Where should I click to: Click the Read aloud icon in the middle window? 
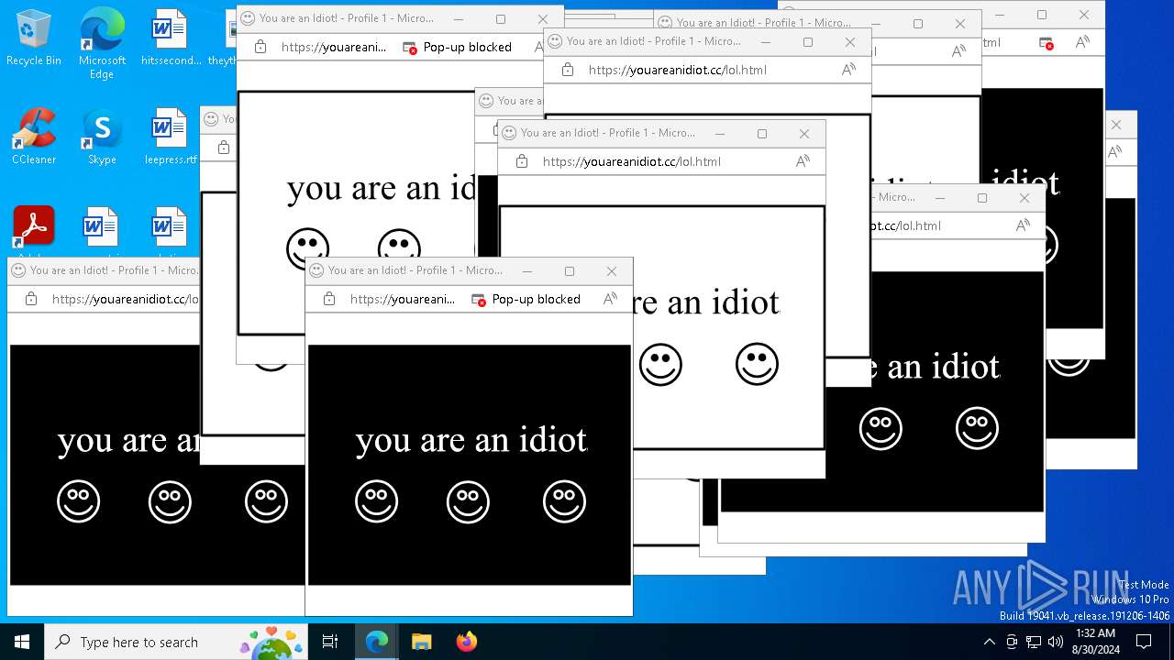803,161
